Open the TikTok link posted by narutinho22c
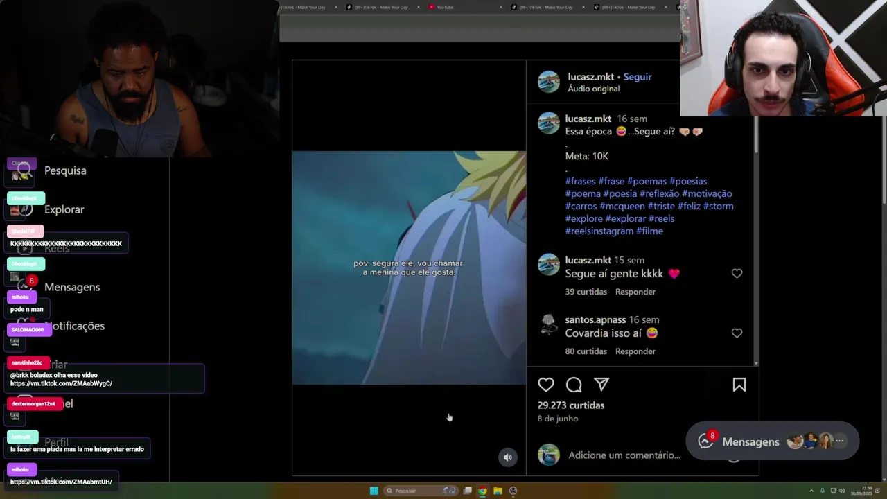The height and width of the screenshot is (499, 887). click(61, 383)
